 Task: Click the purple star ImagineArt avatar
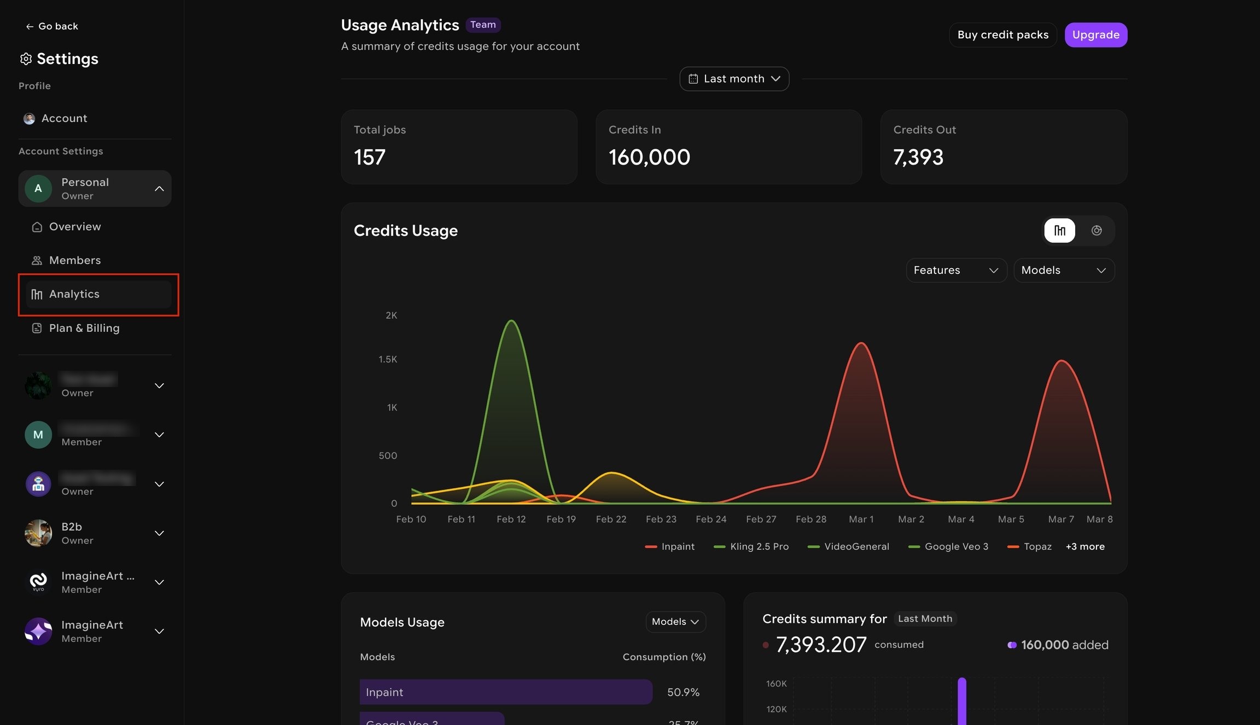tap(38, 632)
